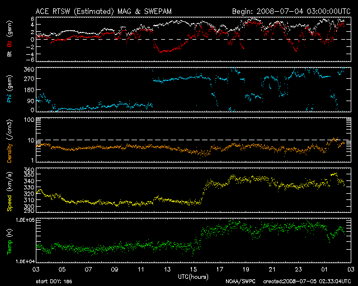Click the '21' hour tick label
This screenshot has height=286, width=358.
click(272, 270)
